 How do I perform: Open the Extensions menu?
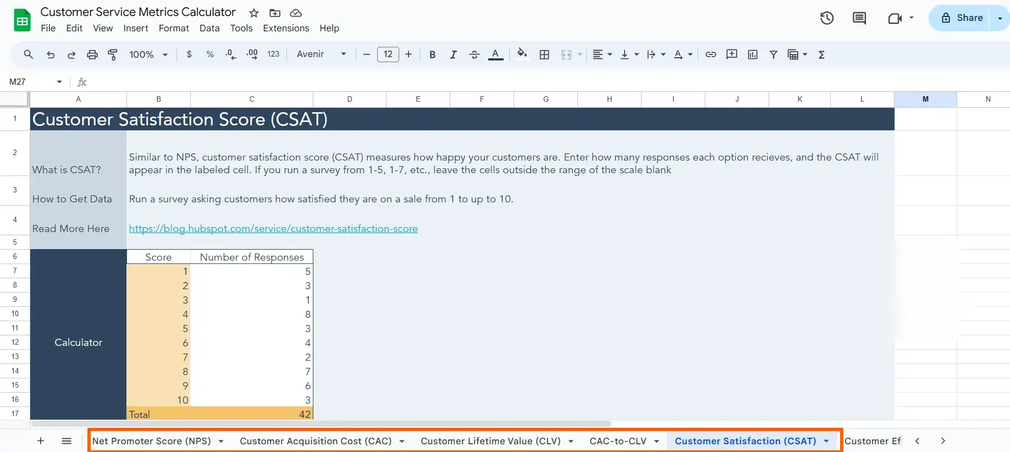[286, 28]
